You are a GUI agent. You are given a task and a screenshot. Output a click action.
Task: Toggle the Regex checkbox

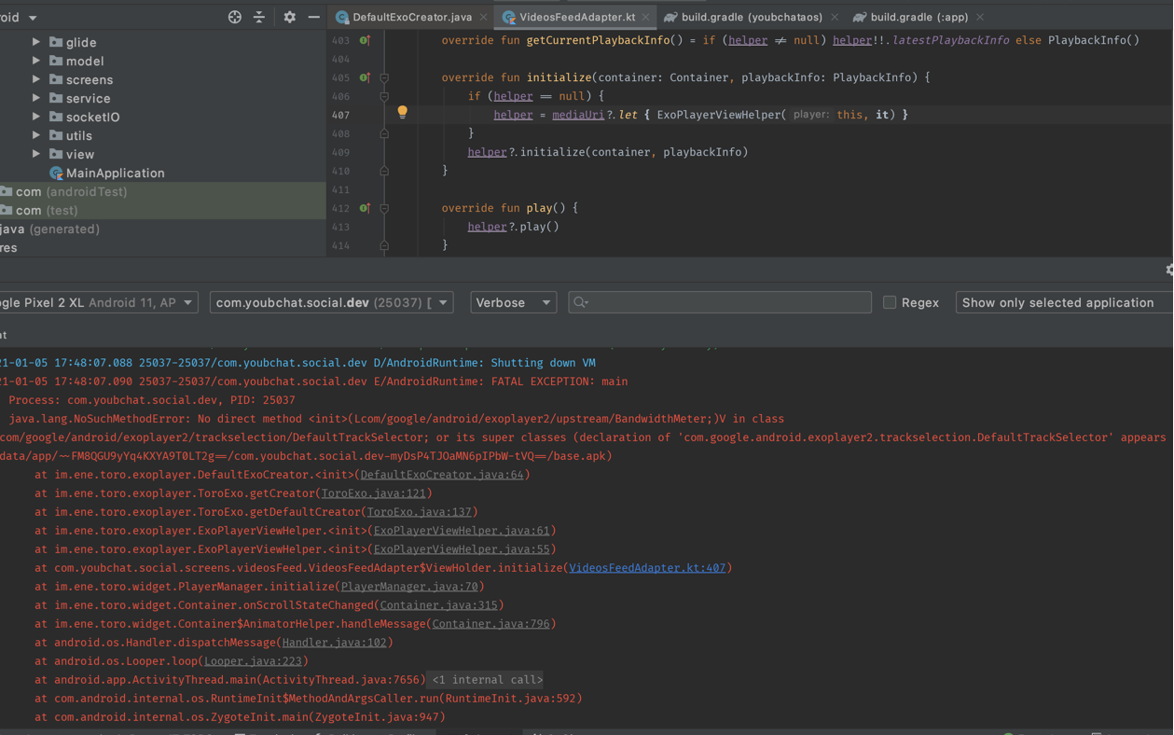coord(890,302)
